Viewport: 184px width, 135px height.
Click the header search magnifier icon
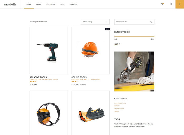click(x=171, y=4)
